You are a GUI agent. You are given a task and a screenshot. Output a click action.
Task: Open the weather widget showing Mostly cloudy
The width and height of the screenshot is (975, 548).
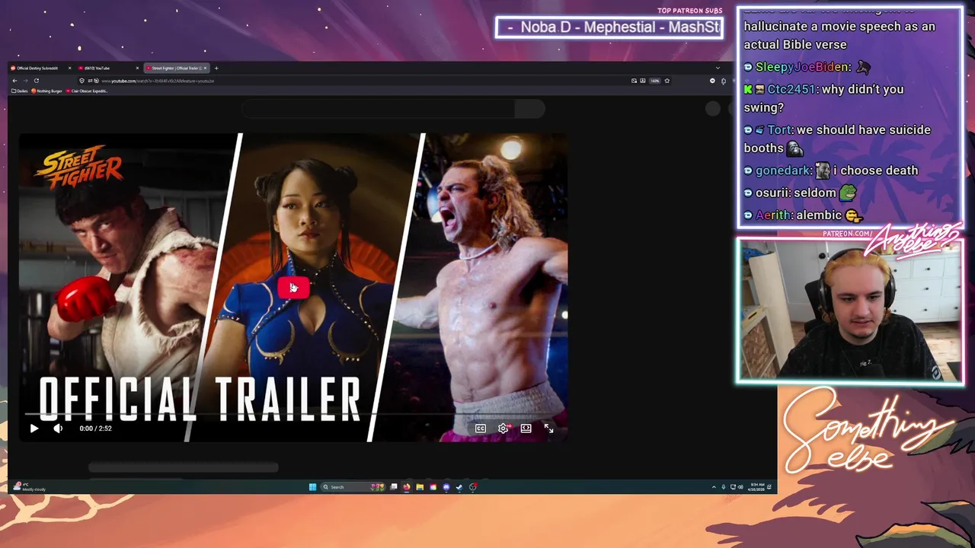[30, 487]
